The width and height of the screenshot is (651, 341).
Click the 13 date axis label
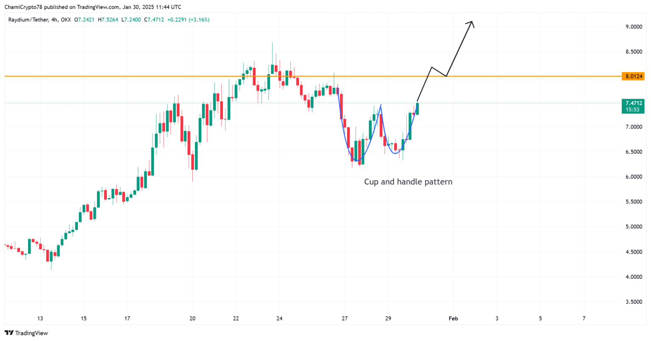point(40,319)
